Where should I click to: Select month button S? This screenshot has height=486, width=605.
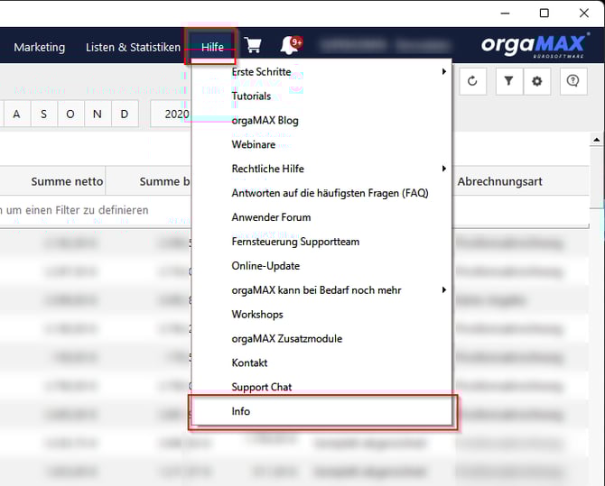(43, 115)
